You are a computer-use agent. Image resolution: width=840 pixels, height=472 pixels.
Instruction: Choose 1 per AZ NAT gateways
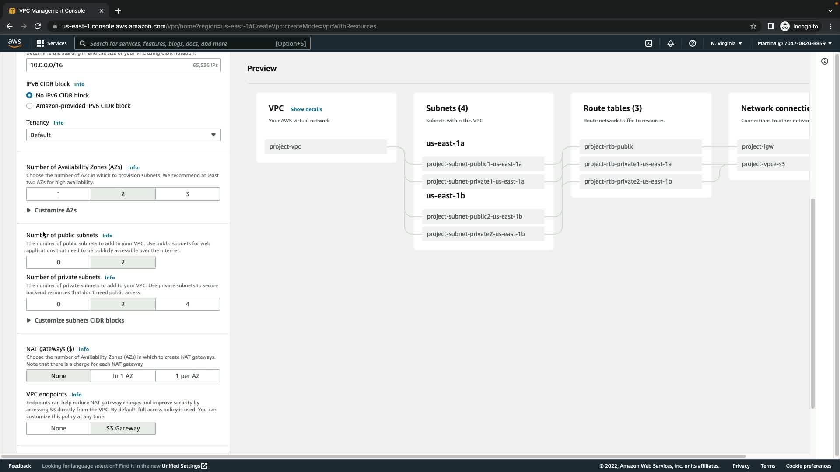[x=187, y=376]
